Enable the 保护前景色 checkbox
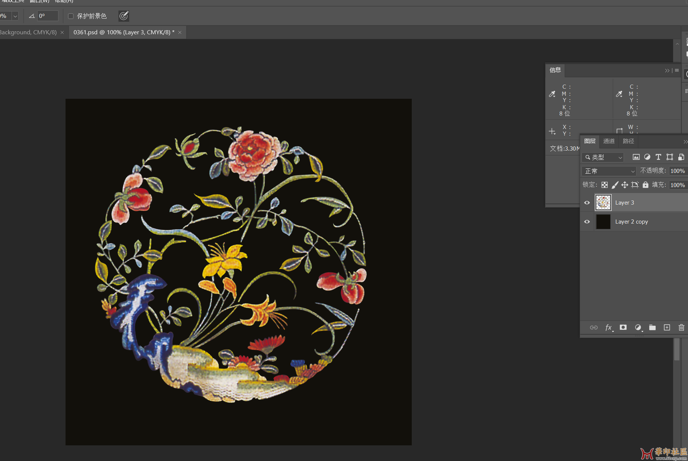 71,16
